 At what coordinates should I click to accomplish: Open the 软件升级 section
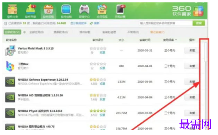30,11
